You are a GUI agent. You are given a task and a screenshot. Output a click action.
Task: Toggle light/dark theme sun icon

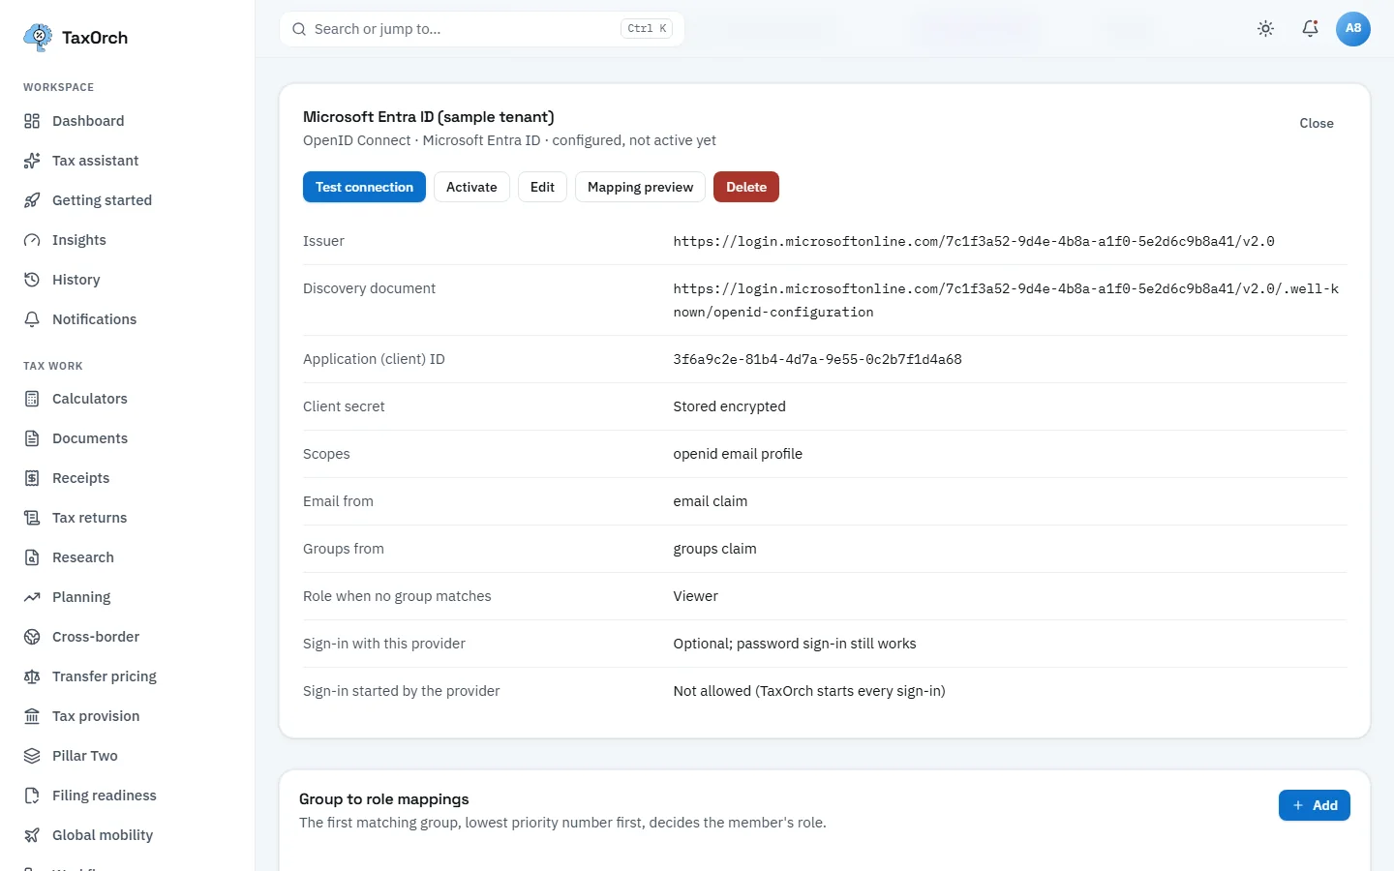(x=1265, y=29)
